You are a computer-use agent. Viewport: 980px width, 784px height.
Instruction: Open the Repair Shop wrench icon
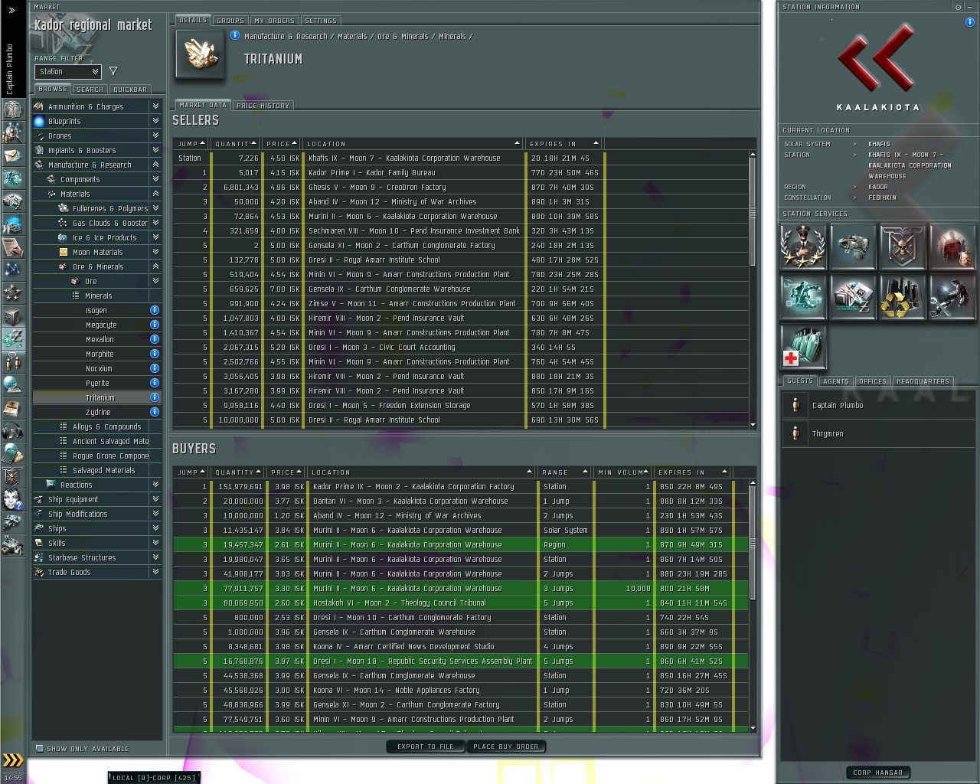click(x=952, y=296)
